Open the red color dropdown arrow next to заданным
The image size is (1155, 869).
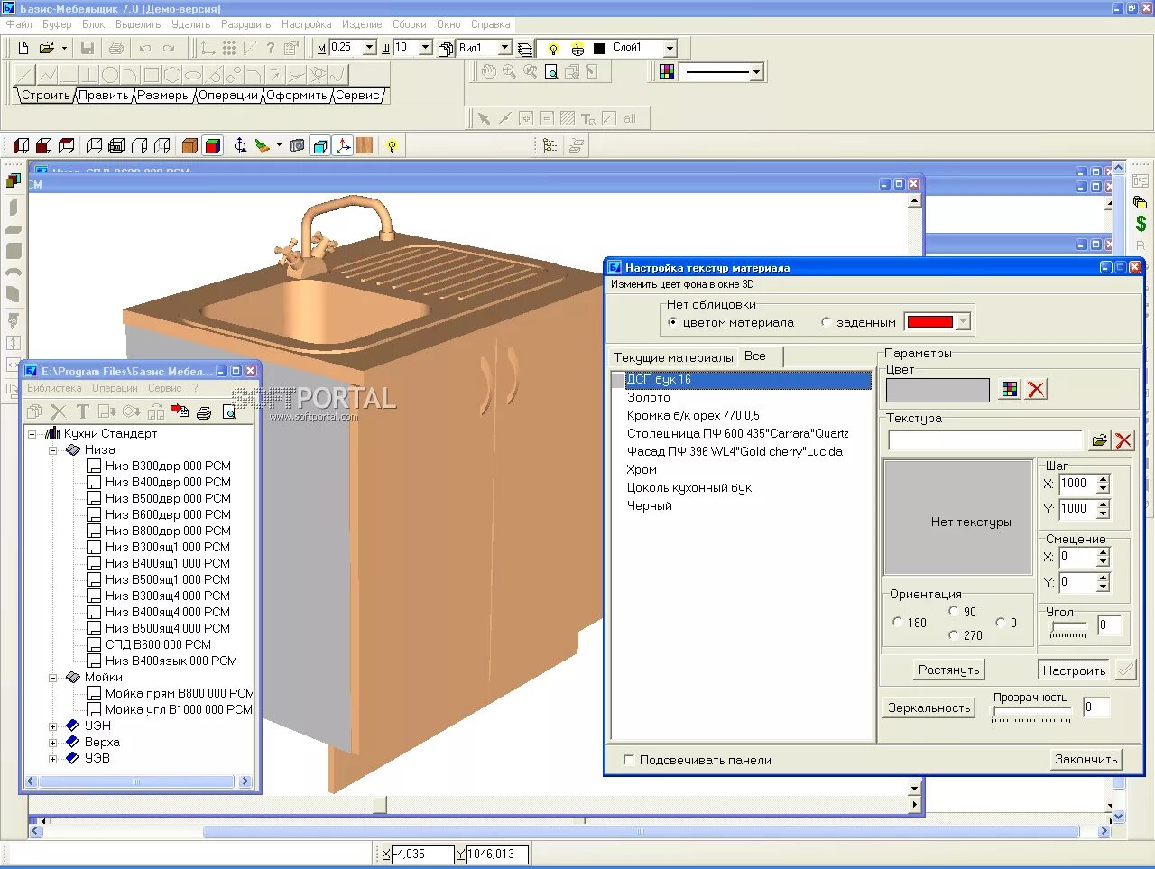(963, 322)
